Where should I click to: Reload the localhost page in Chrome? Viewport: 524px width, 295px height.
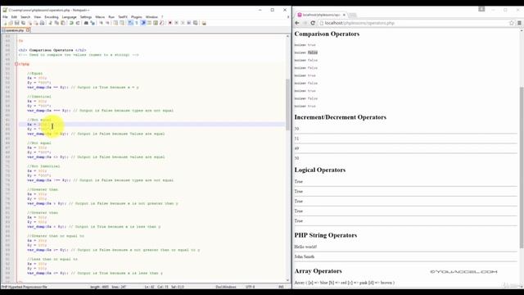click(x=313, y=23)
